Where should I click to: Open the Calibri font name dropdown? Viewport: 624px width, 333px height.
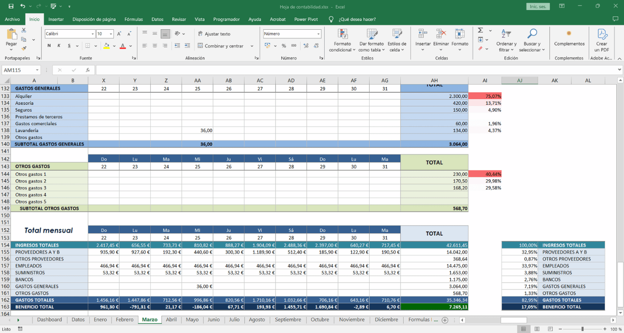93,34
